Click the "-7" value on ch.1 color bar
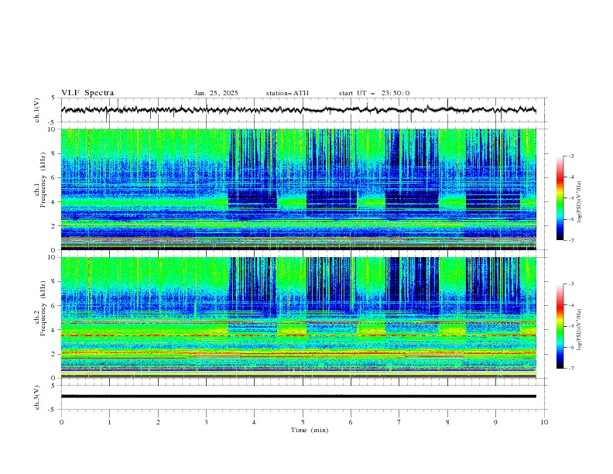 click(x=571, y=240)
